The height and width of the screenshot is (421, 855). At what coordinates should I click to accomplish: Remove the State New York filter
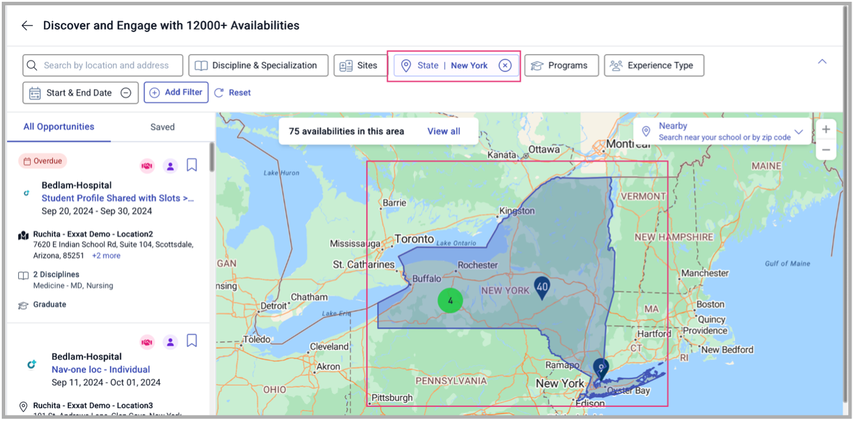coord(505,65)
